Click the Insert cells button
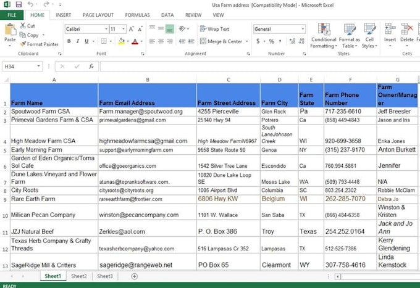The width and height of the screenshot is (420, 288). point(390,35)
